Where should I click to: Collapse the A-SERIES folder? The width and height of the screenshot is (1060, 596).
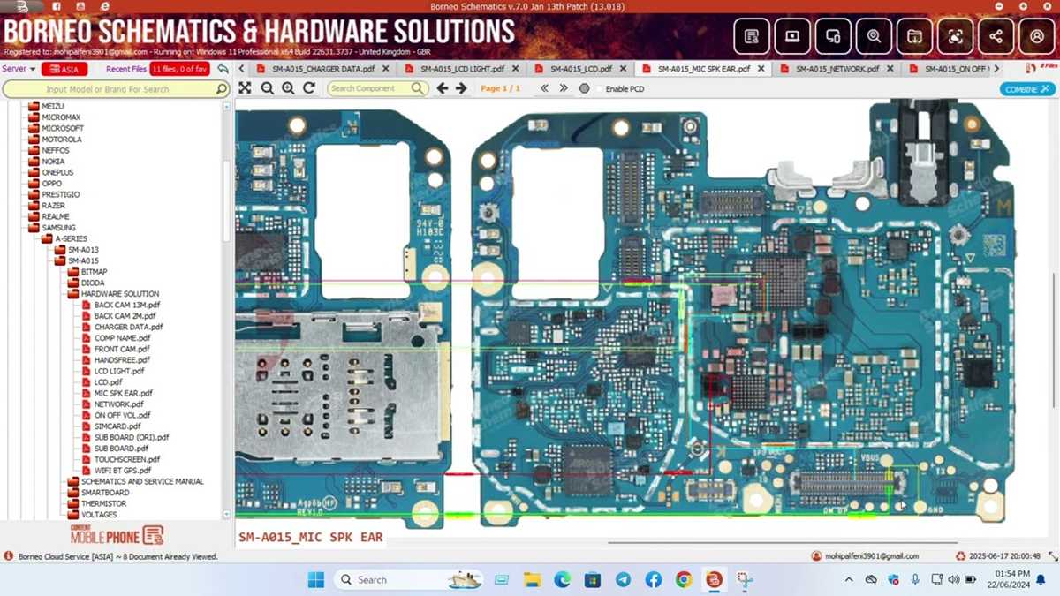(x=47, y=238)
